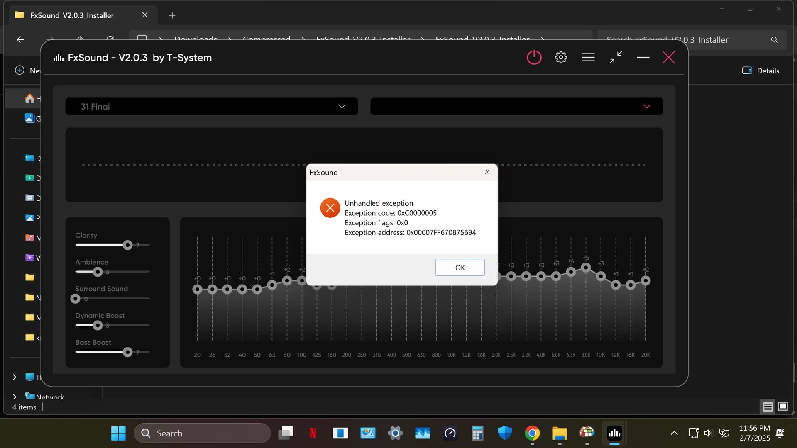Adjust the Surround Sound slider

pyautogui.click(x=75, y=299)
